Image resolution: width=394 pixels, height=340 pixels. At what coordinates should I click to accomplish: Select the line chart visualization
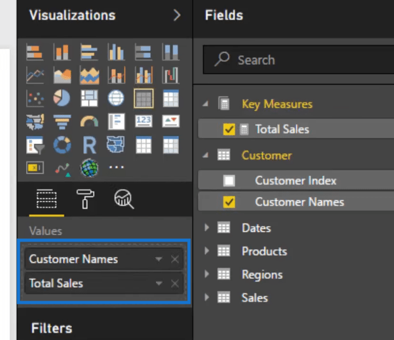coord(34,75)
